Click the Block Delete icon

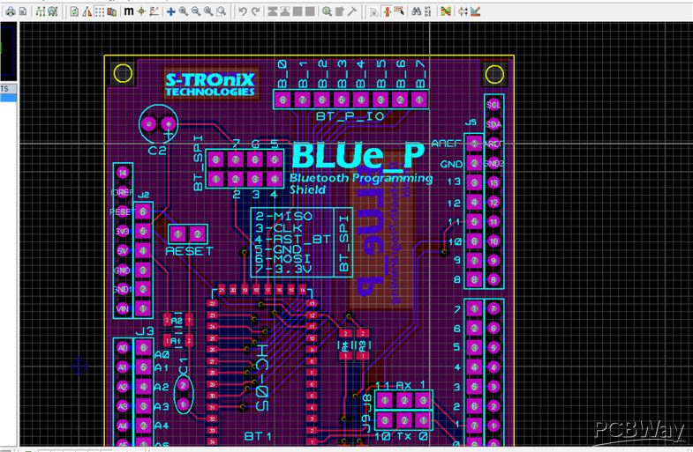click(x=310, y=11)
